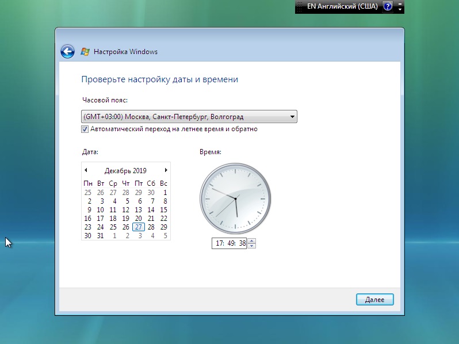Select date 23 in calendar
Screen dimensions: 459x344
[x=88, y=227]
